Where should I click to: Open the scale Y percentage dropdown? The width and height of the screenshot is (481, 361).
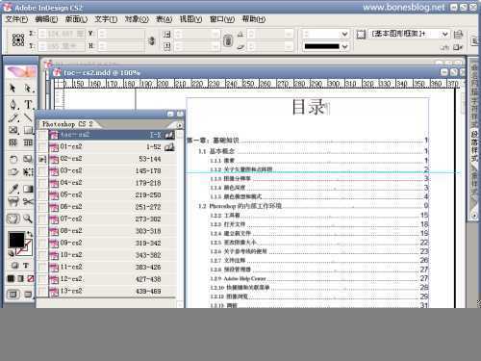pyautogui.click(x=216, y=47)
